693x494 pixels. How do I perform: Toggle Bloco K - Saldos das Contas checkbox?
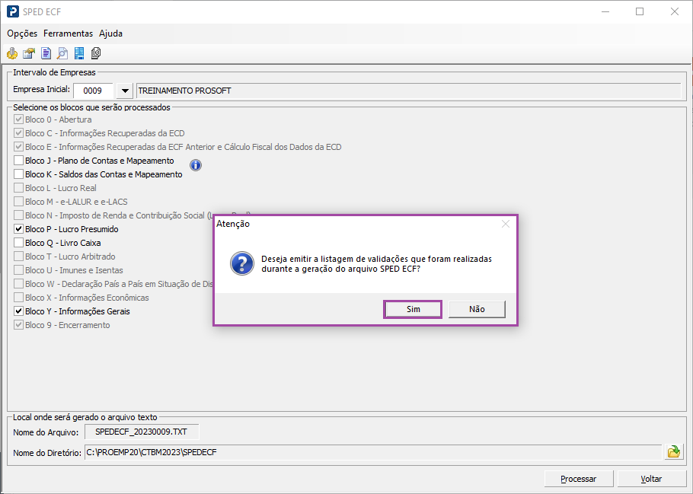click(18, 174)
